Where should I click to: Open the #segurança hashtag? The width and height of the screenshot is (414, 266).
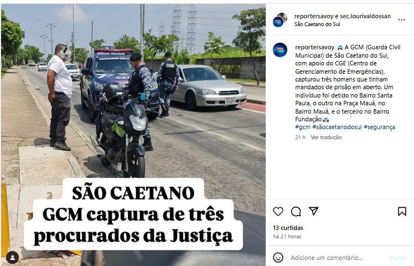pos(380,127)
